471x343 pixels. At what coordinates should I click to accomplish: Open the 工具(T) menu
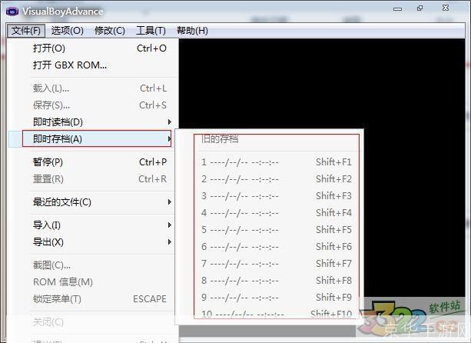[151, 31]
